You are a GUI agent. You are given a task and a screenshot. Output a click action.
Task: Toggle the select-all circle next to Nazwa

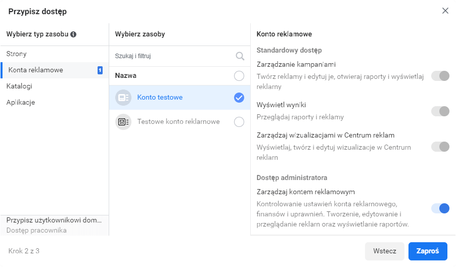point(239,76)
